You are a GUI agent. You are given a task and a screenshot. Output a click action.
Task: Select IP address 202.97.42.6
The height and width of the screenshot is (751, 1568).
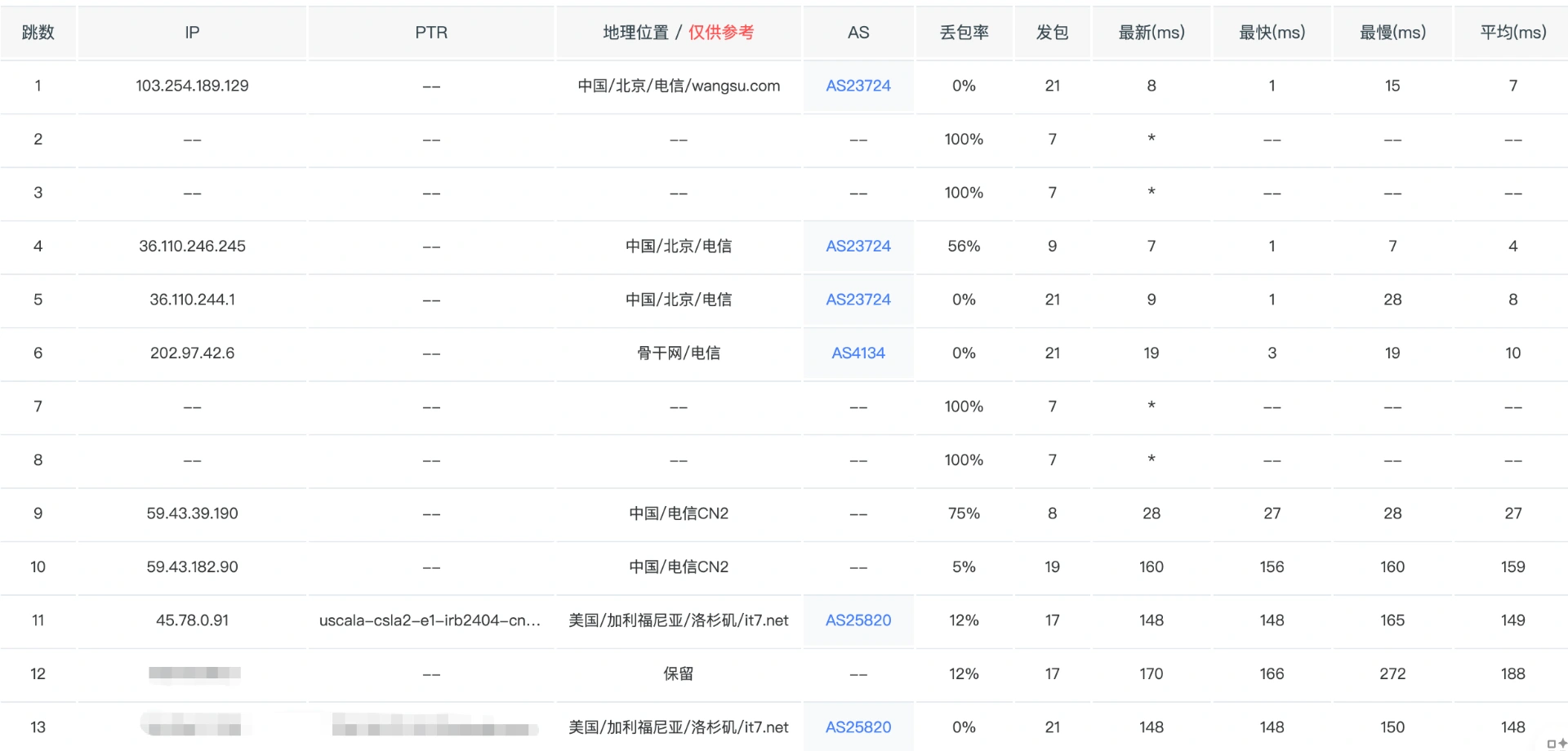192,353
